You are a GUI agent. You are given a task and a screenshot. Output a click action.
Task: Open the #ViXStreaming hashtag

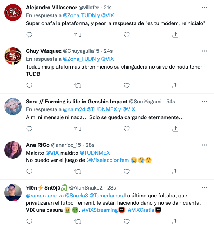(100, 210)
